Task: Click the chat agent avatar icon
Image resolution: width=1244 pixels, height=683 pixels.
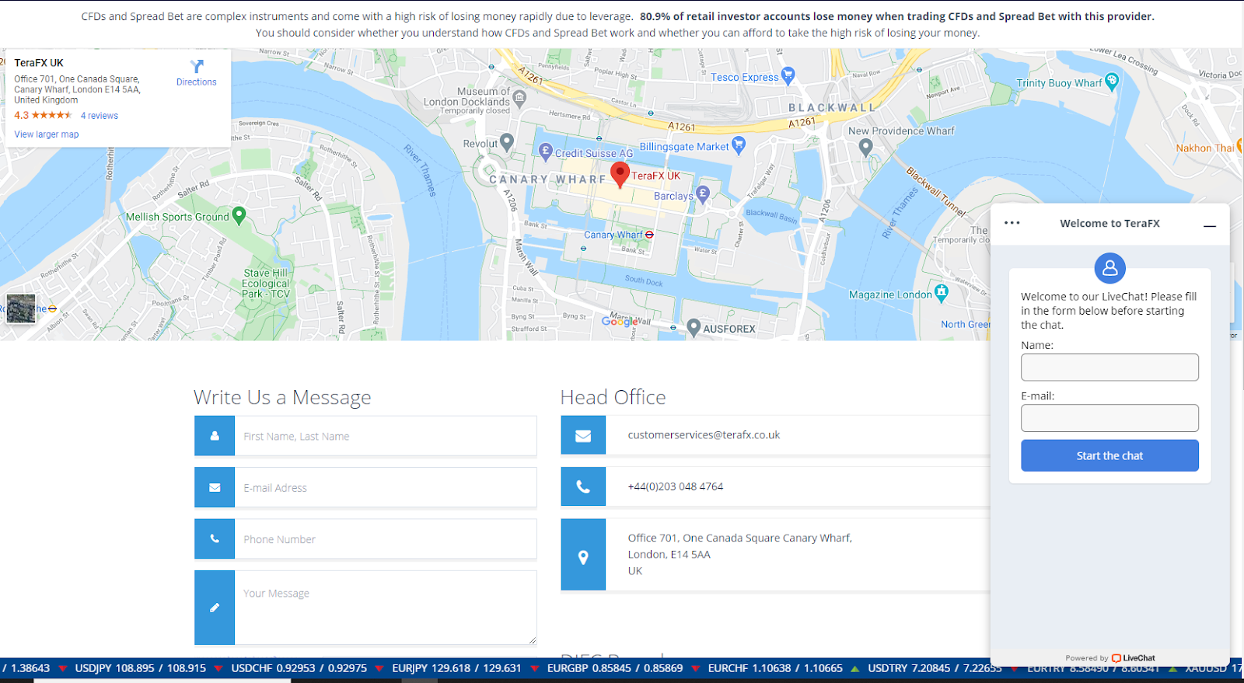Action: click(1109, 268)
